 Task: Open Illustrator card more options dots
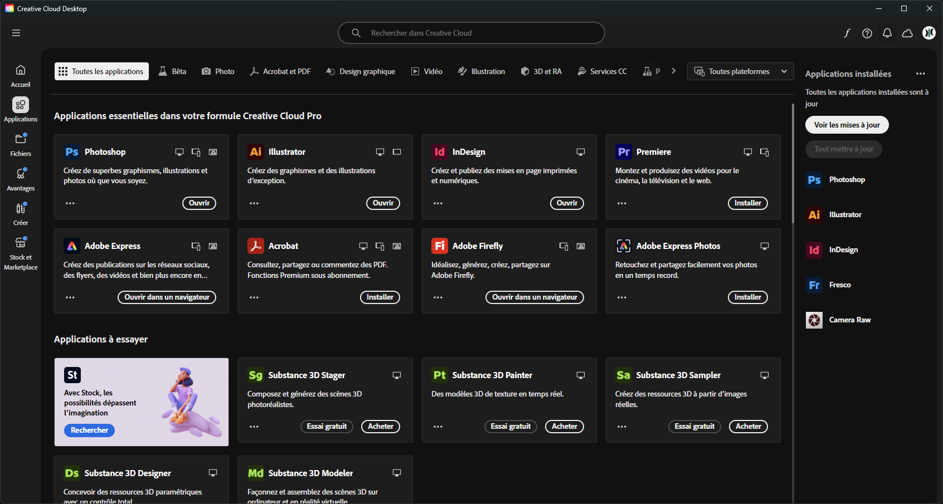(x=254, y=203)
